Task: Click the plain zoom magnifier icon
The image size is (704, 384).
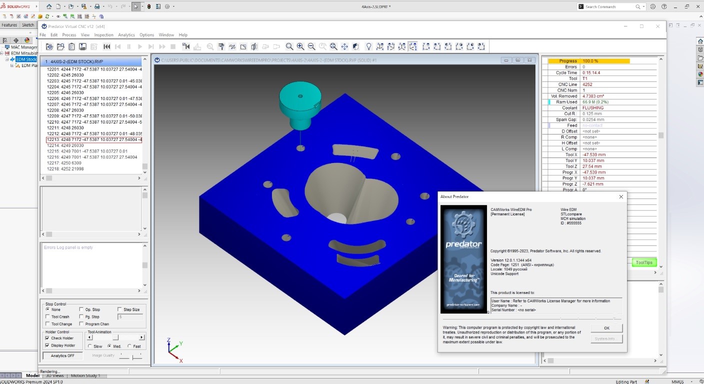Action: tap(289, 46)
